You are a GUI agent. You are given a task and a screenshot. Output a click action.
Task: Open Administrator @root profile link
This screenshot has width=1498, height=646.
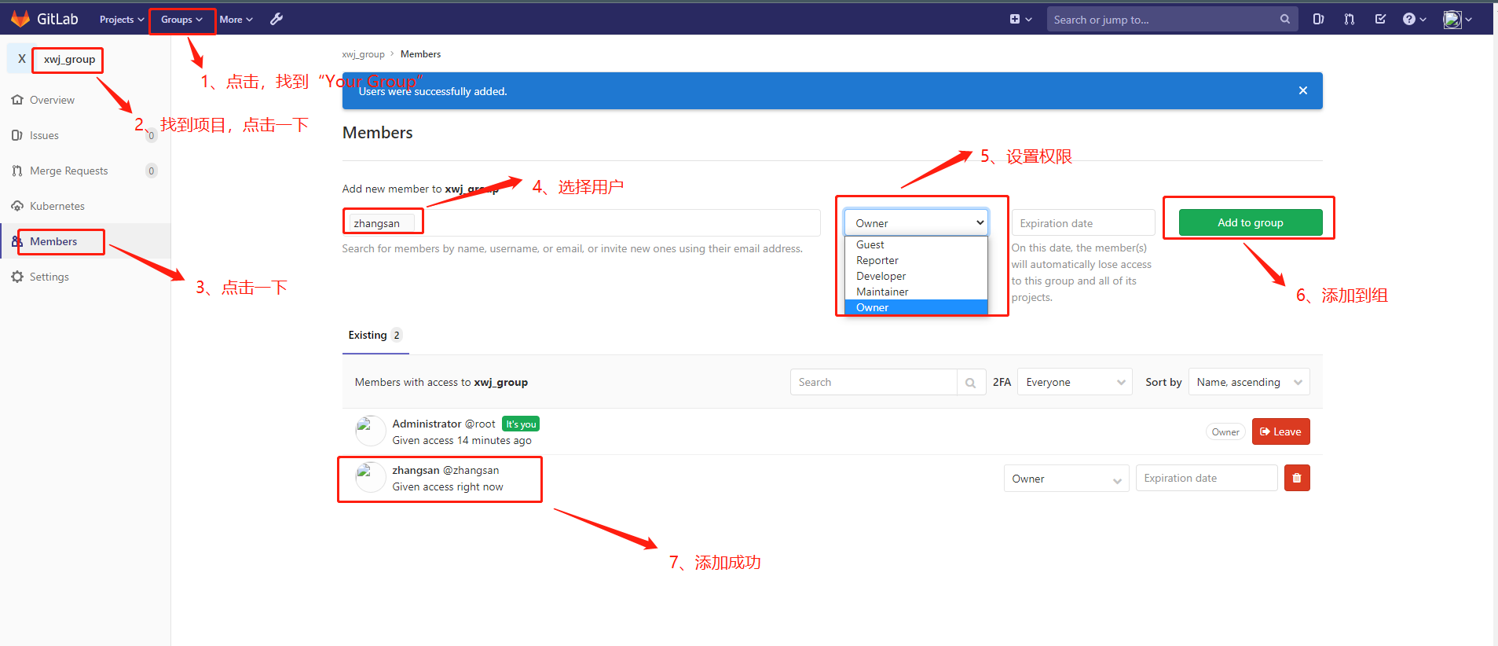click(444, 424)
